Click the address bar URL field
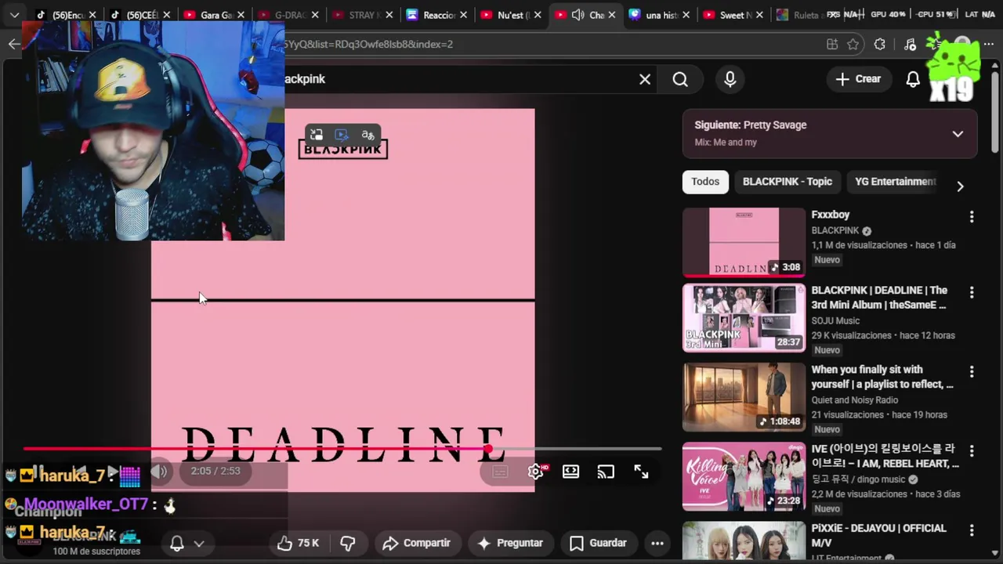Screen dimensions: 1003x564 coord(549,44)
